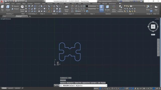Viewport: 161px width, 90px height.
Task: Click the Group tool icon
Action: click(148, 8)
